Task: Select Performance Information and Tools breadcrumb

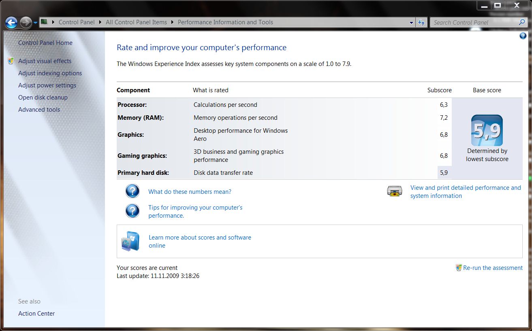Action: (x=225, y=22)
